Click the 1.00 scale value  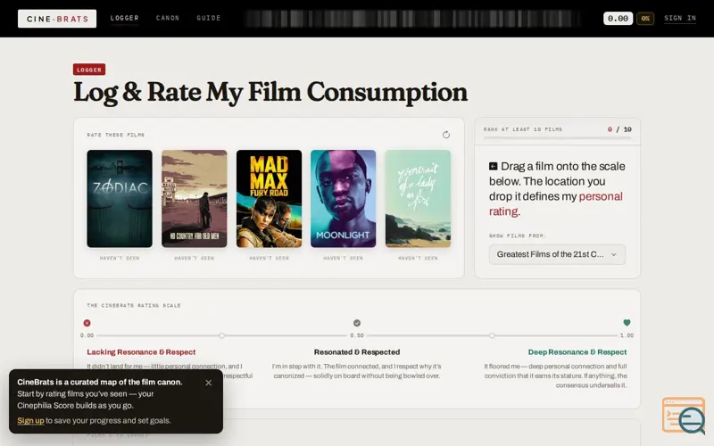(x=627, y=335)
